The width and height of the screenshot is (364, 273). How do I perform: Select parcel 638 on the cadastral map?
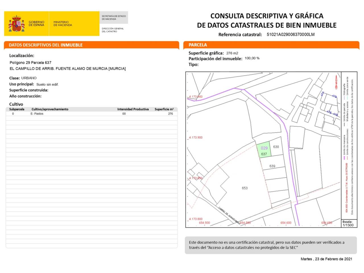click(x=276, y=147)
